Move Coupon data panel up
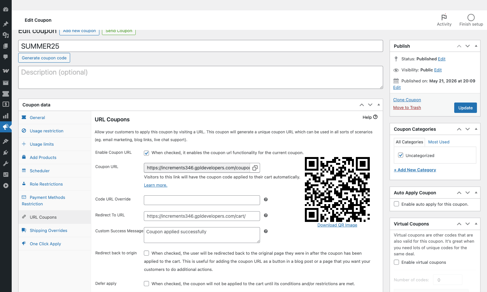Viewport: 487px width, 292px height. [362, 105]
